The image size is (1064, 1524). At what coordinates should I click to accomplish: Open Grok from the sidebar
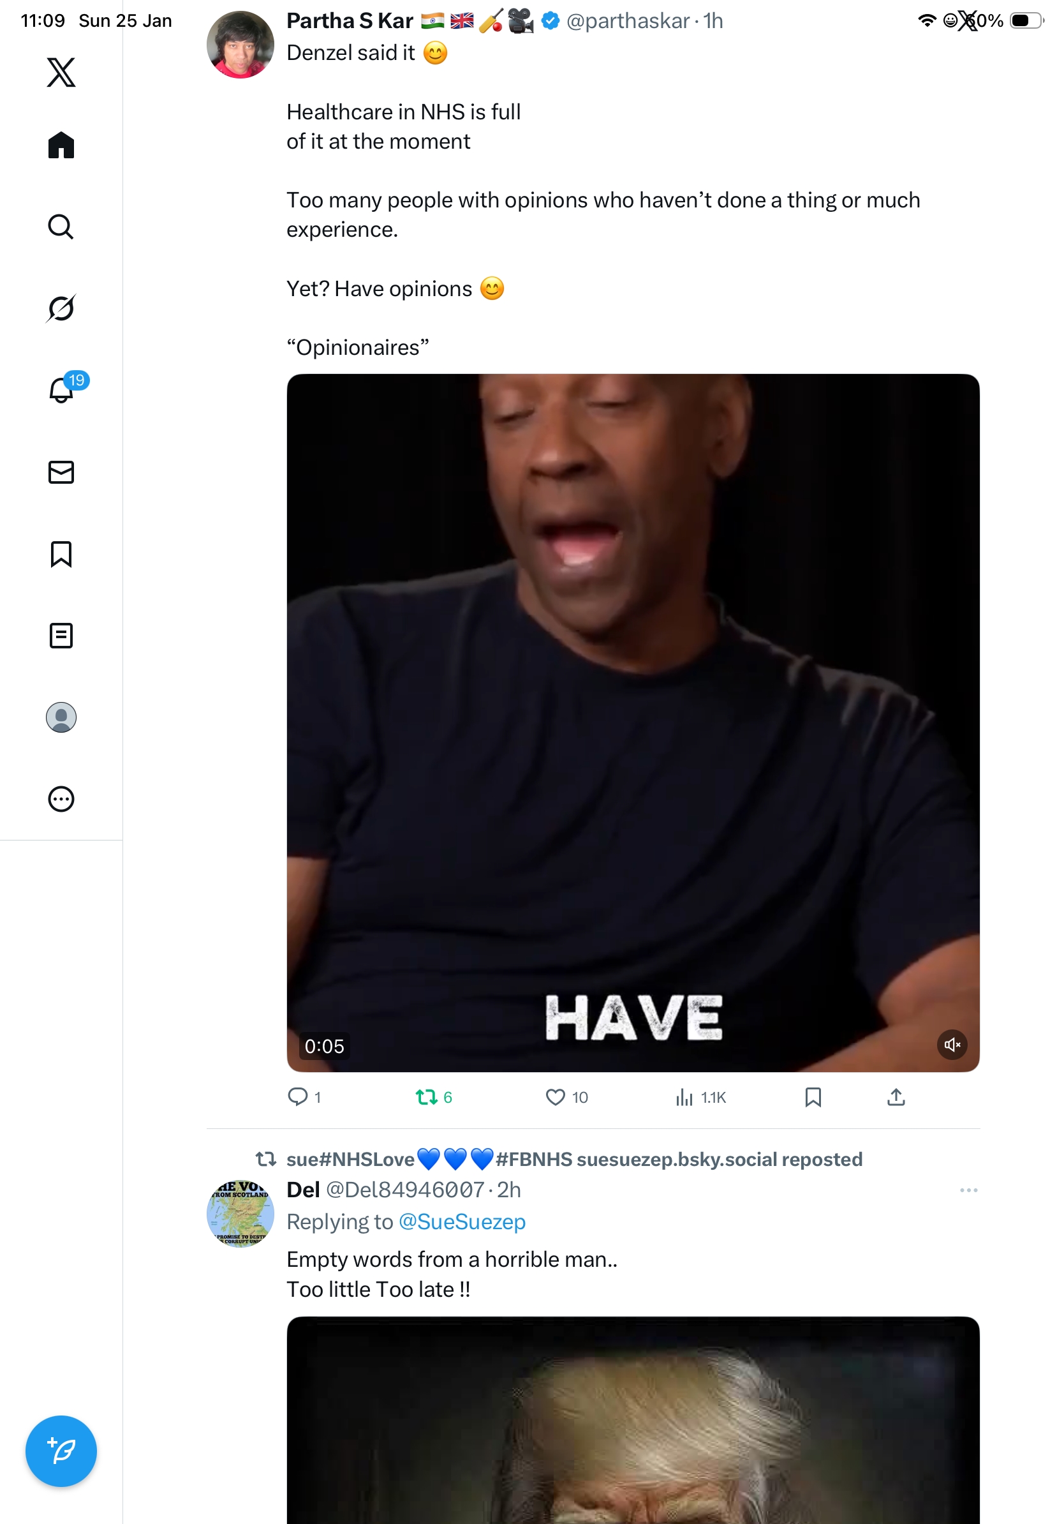click(x=61, y=308)
